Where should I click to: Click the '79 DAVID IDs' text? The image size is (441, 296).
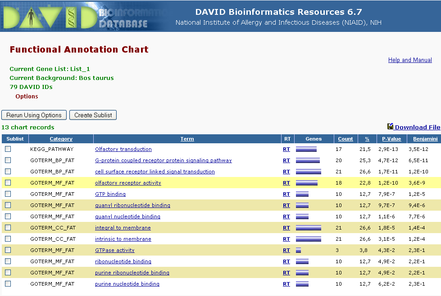(31, 87)
